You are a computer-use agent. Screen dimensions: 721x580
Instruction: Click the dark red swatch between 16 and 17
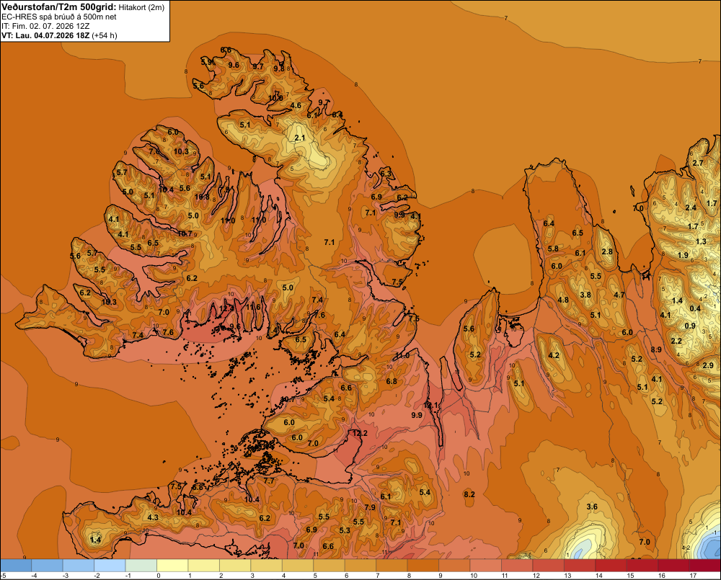tap(673, 566)
